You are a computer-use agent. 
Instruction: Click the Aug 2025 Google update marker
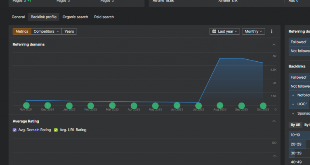point(220,106)
